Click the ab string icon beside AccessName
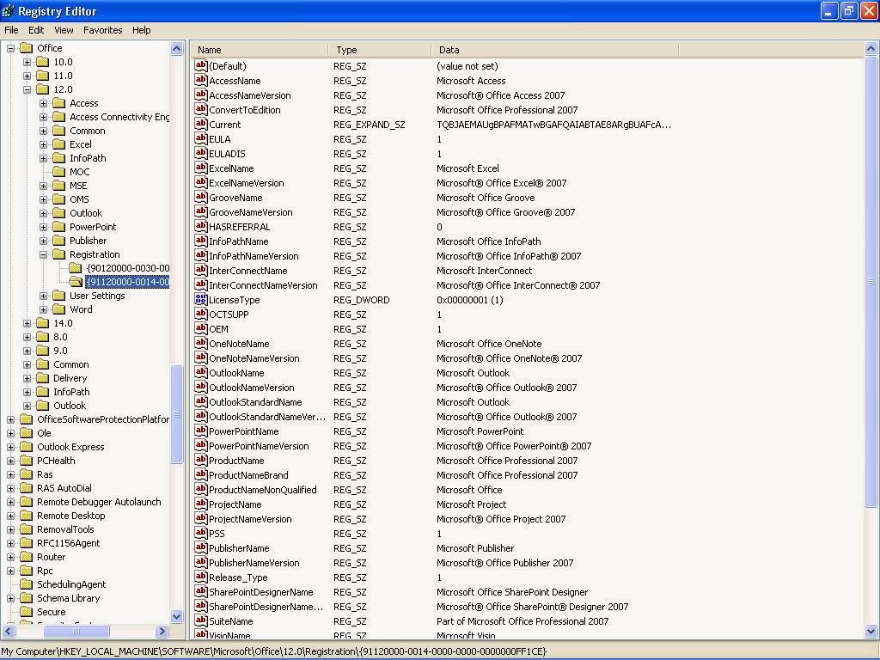Screen dimensions: 880x660 (x=201, y=80)
